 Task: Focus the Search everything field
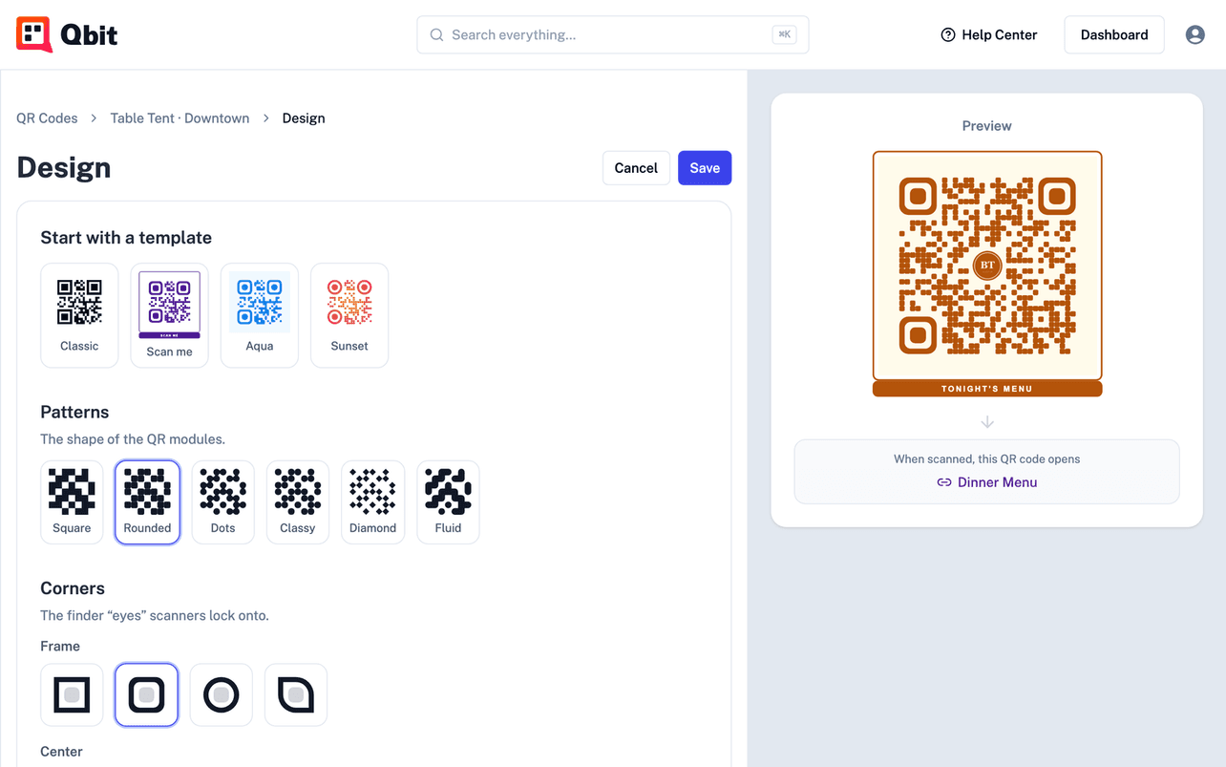613,34
